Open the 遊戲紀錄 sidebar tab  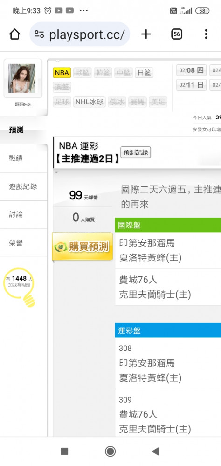coord(23,187)
